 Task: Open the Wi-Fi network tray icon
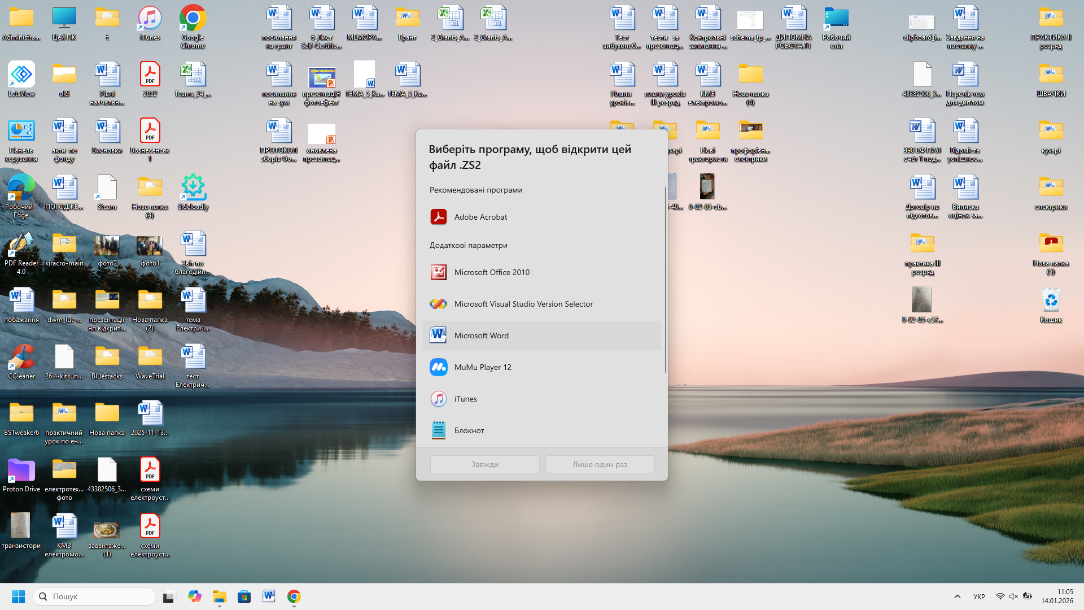pos(1000,596)
